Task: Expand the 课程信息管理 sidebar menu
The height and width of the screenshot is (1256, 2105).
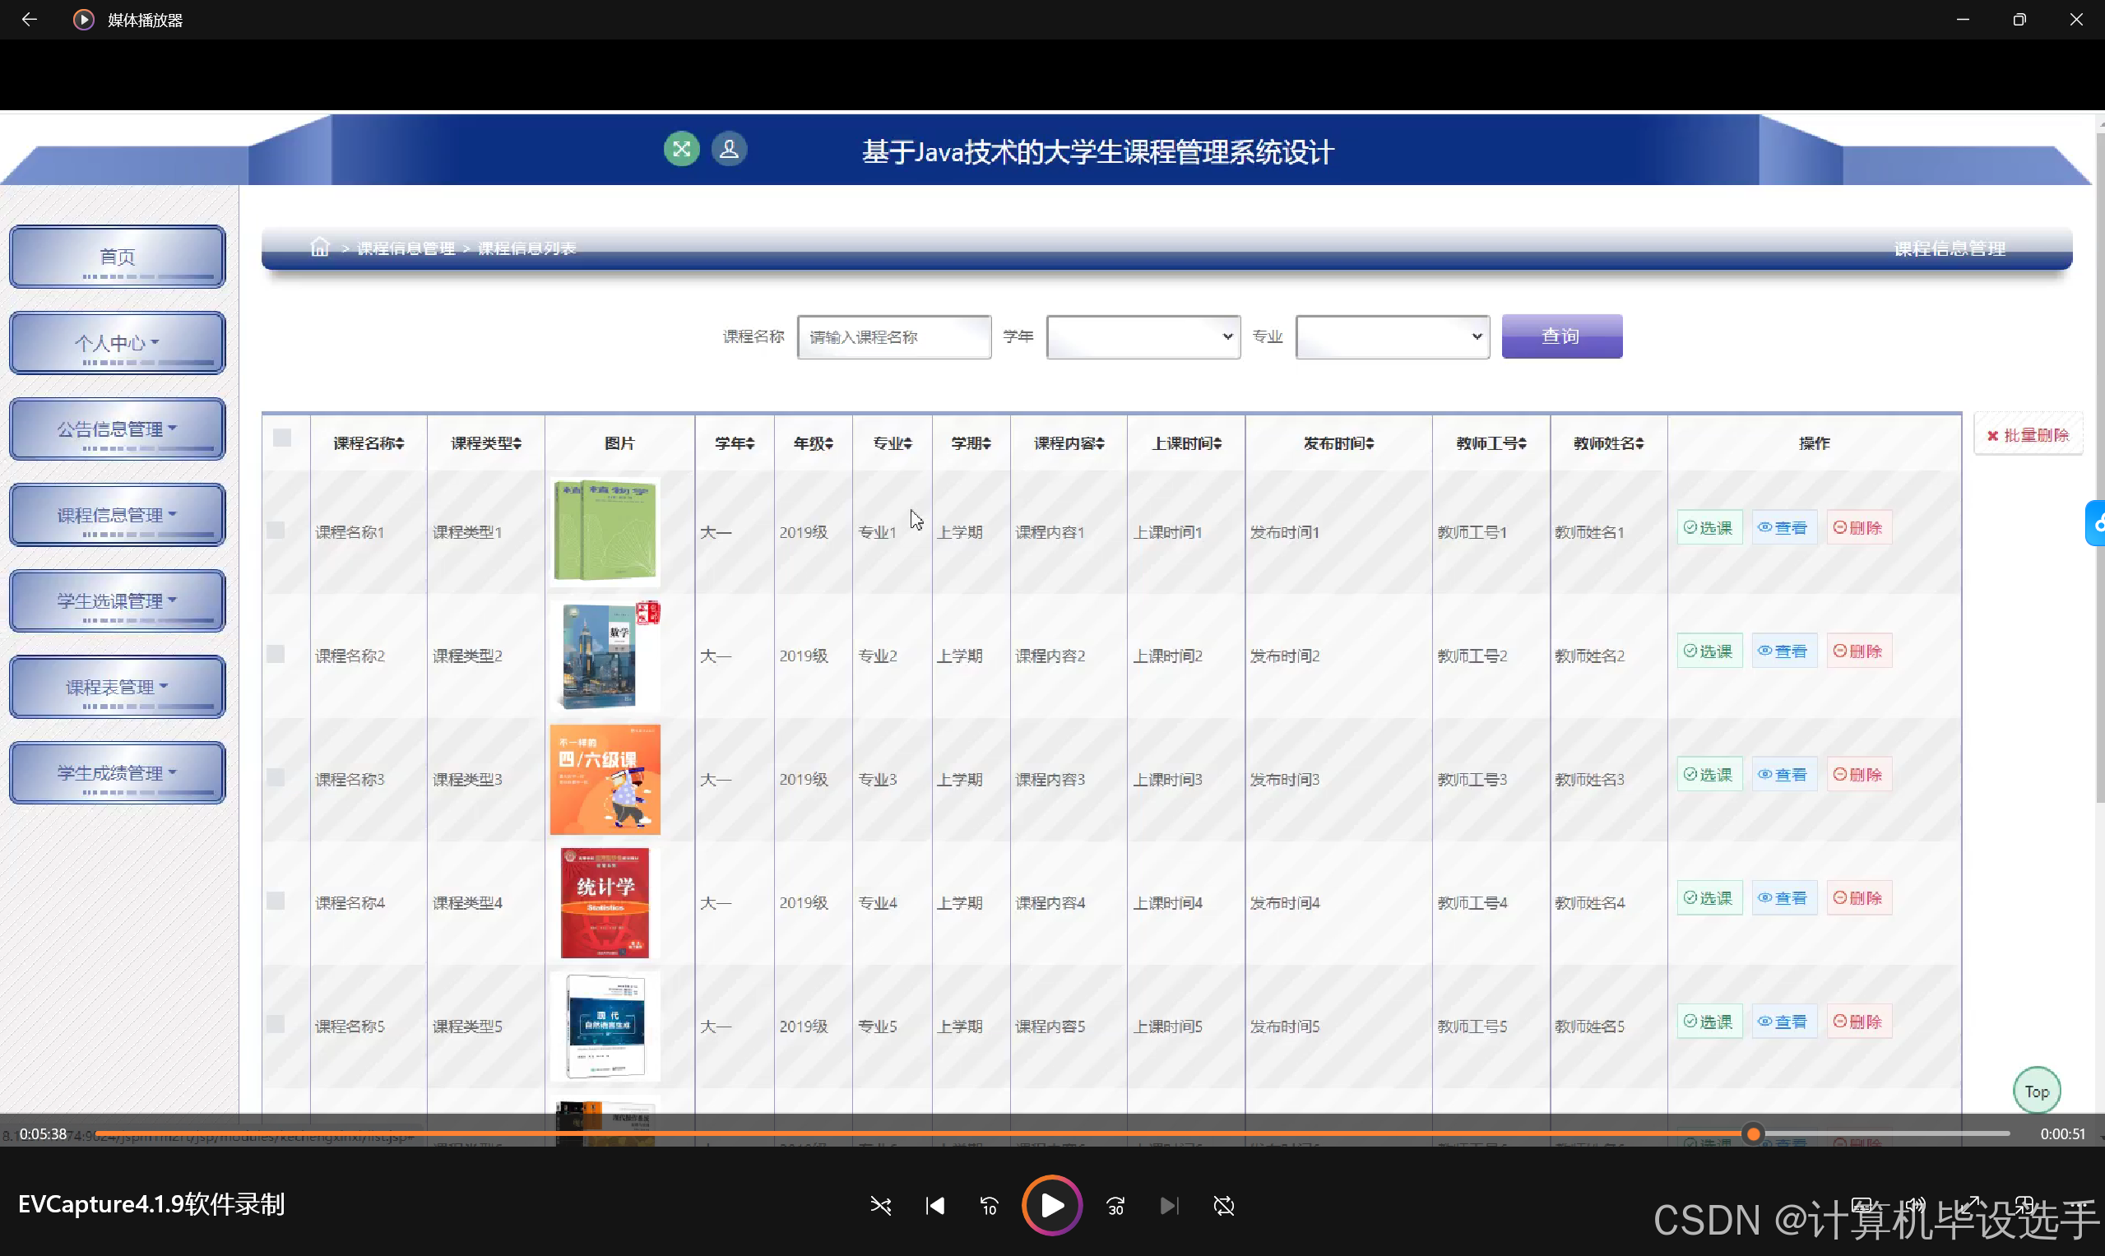Action: pyautogui.click(x=117, y=515)
